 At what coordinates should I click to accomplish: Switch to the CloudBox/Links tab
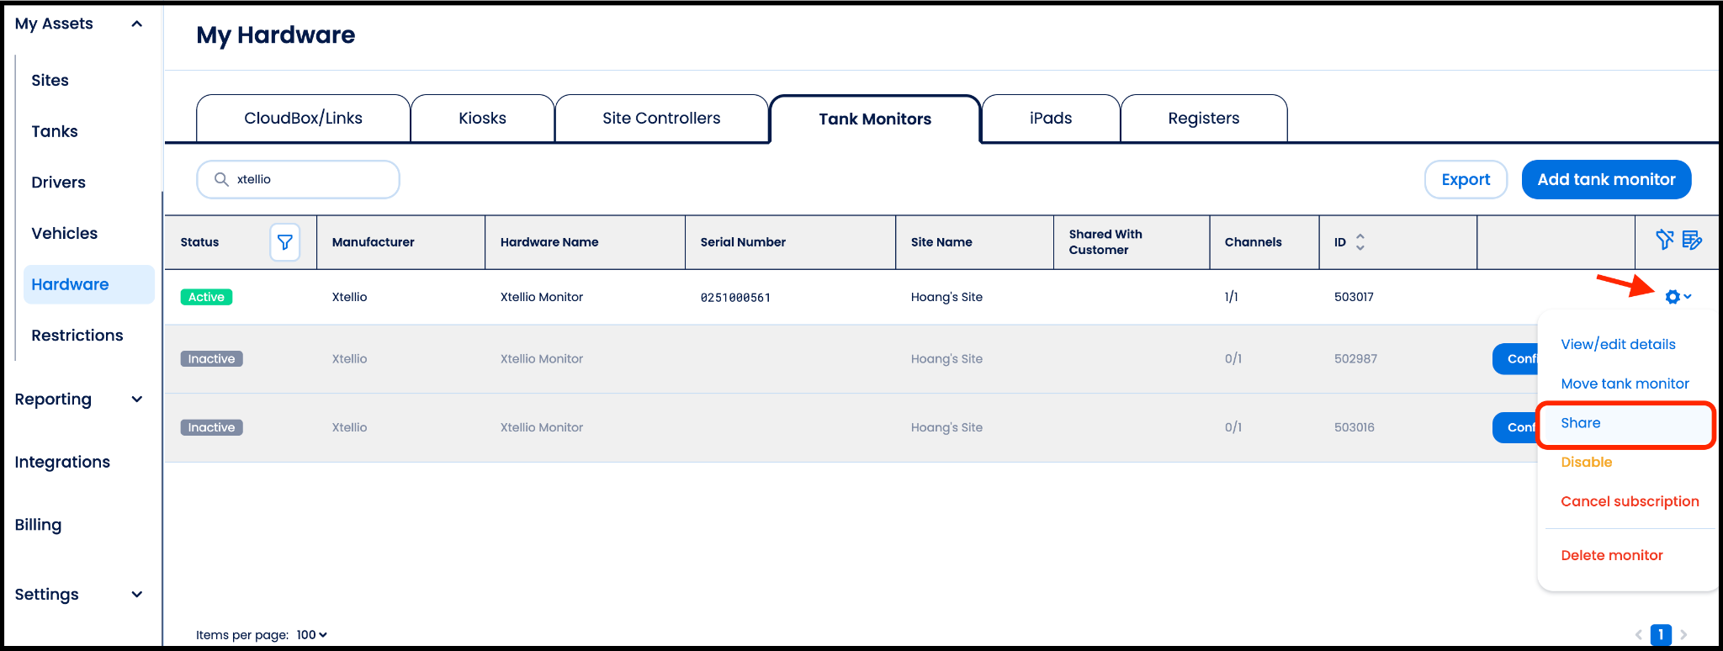point(303,119)
